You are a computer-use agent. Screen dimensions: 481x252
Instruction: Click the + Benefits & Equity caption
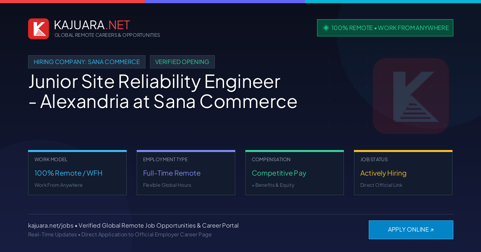273,185
